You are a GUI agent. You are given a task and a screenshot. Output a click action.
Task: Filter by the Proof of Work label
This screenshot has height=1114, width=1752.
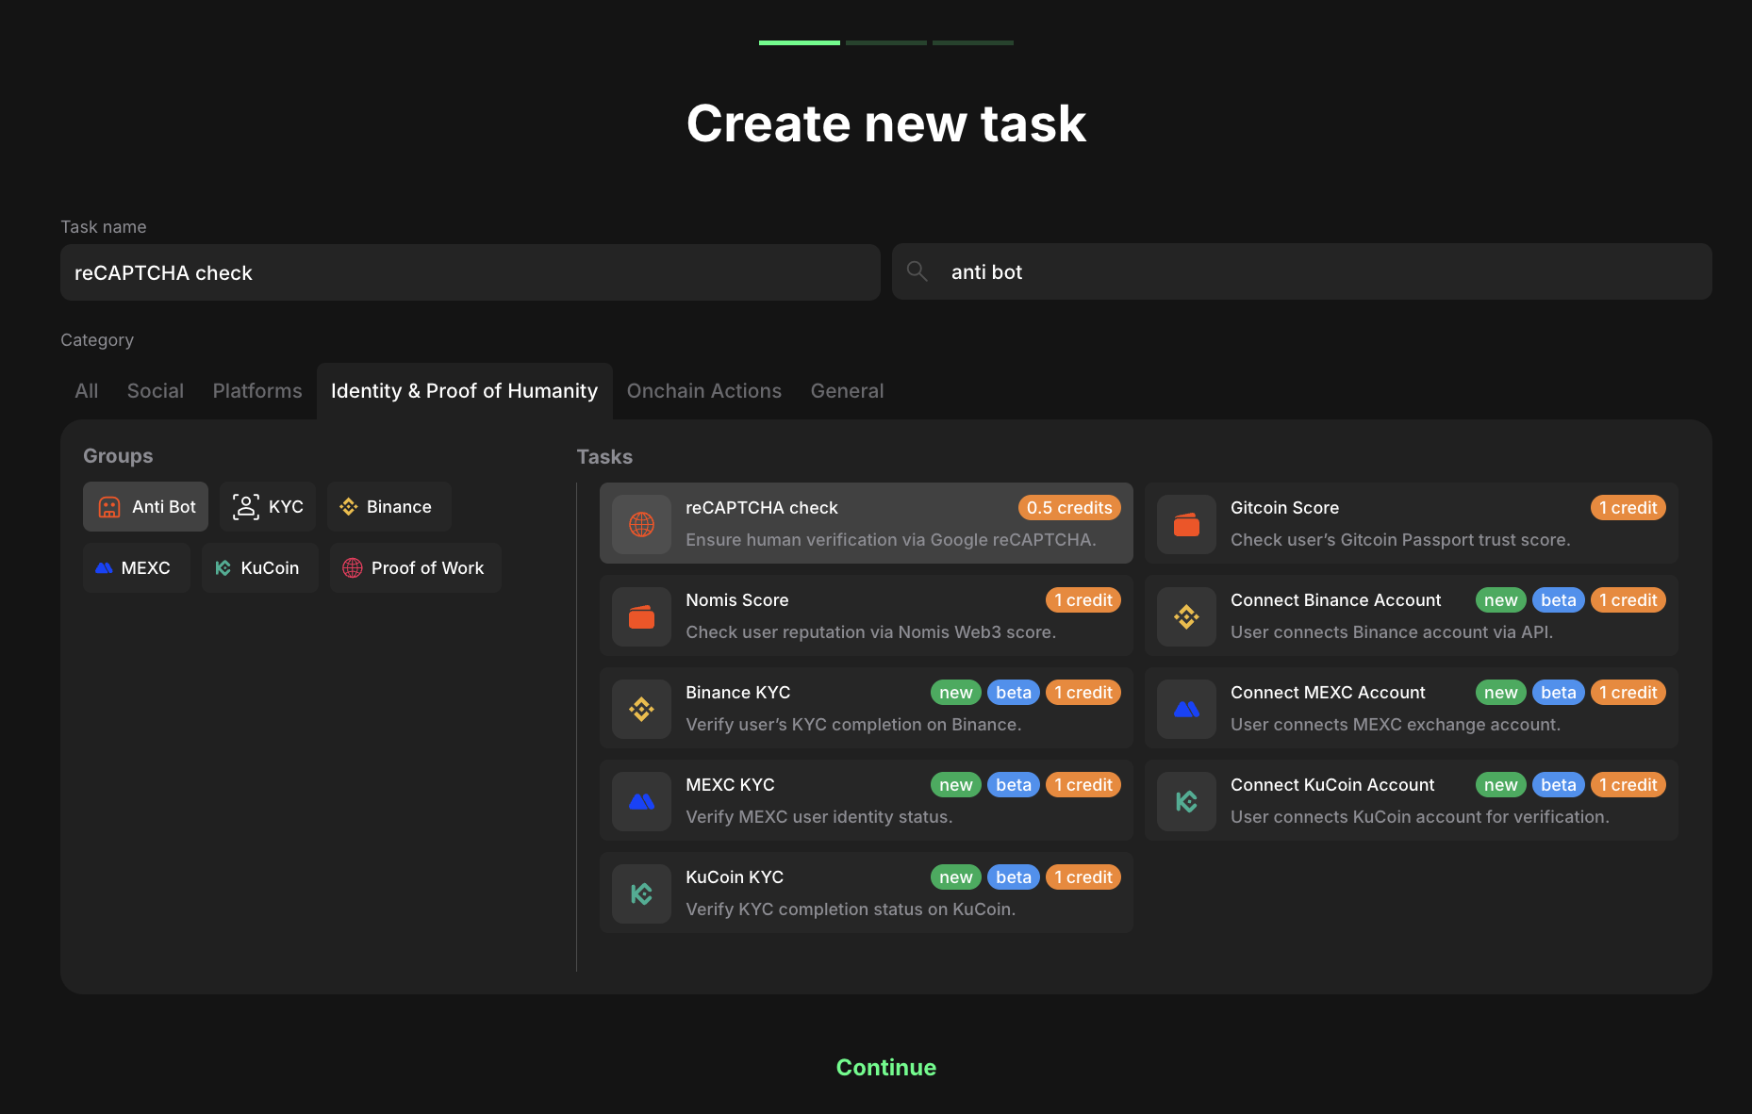[x=427, y=568]
